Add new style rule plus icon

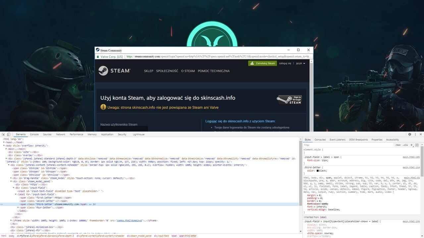pos(412,145)
